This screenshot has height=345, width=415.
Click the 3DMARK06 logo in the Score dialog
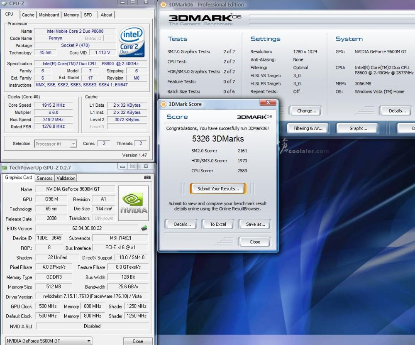point(254,117)
